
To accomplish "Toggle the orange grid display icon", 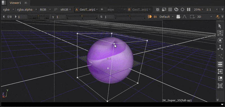I will tap(155, 17).
